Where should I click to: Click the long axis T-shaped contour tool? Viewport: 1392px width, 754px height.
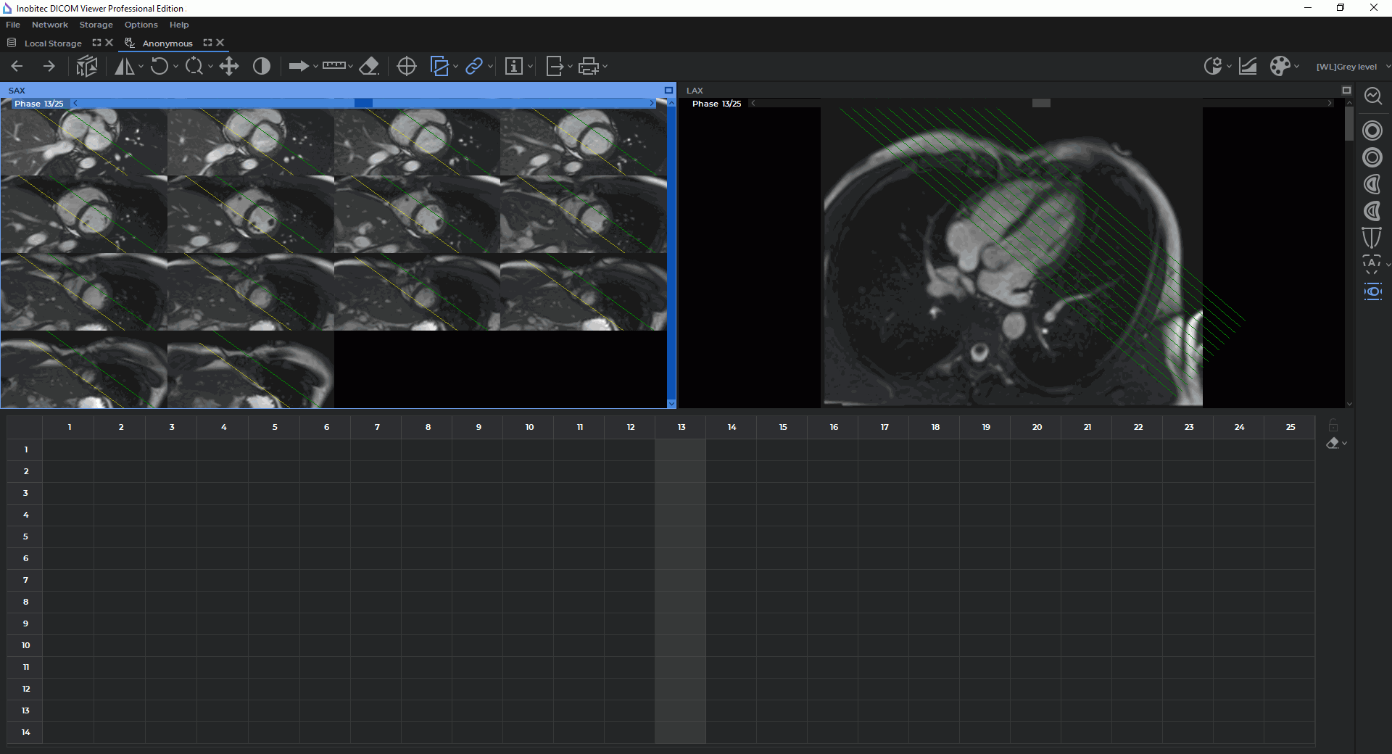(1372, 237)
